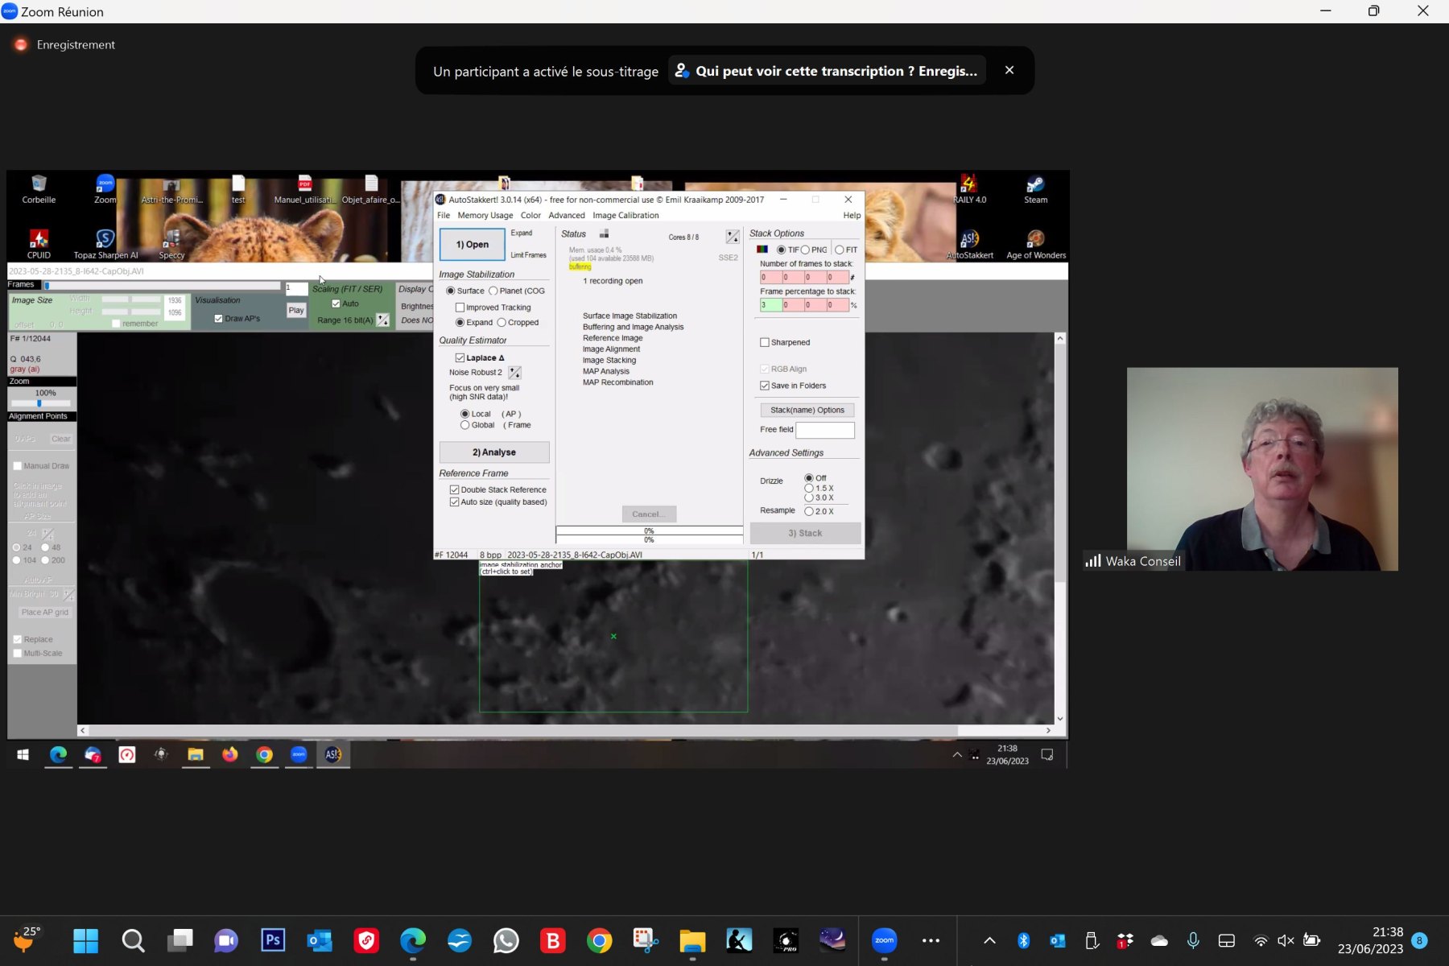Screen dimensions: 1449x966
Task: Click the Windows Start button on bottom taskbar
Action: coord(86,939)
